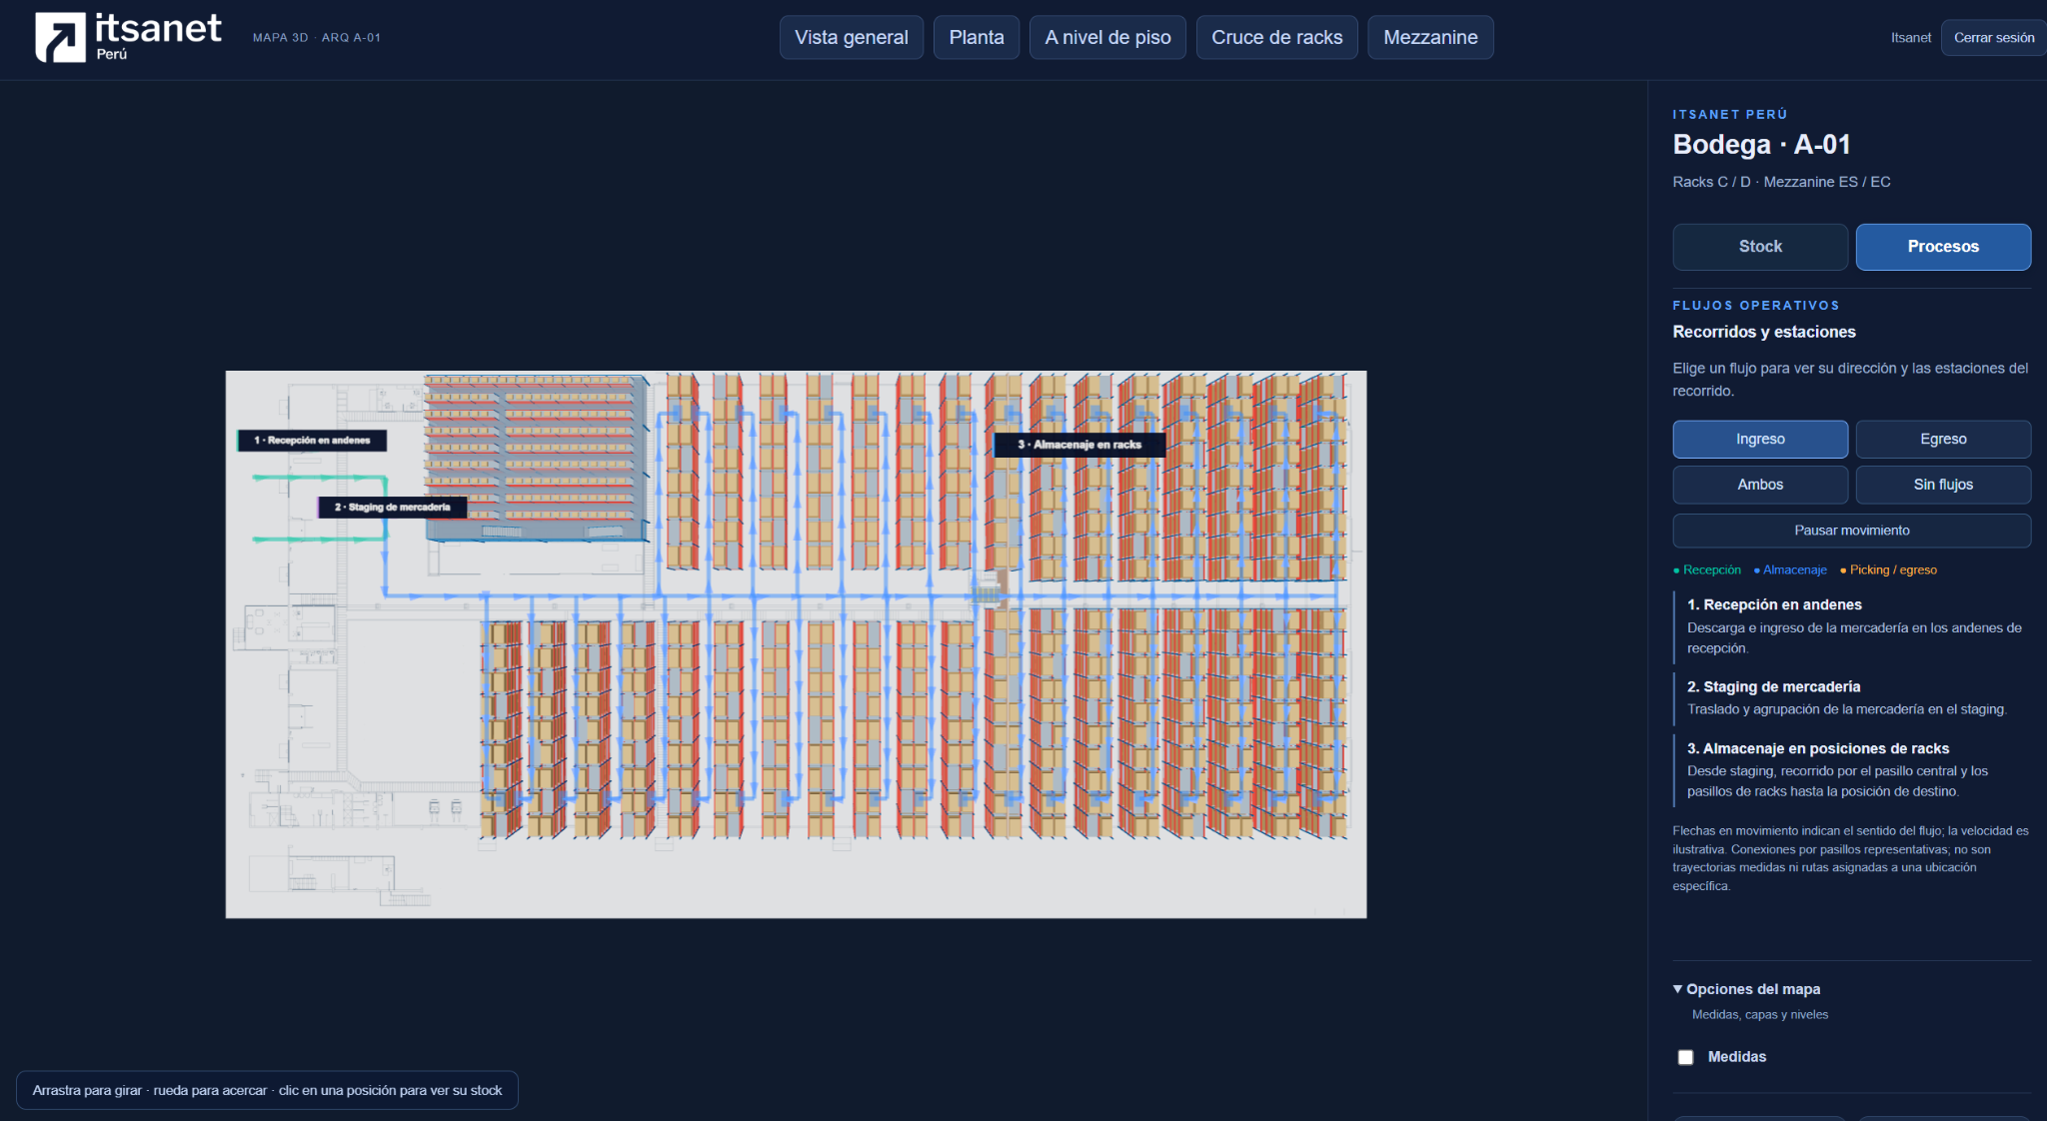Click the Racks C / D · Mezzanine subtitle
Viewport: 2047px width, 1121px height.
[x=1781, y=182]
